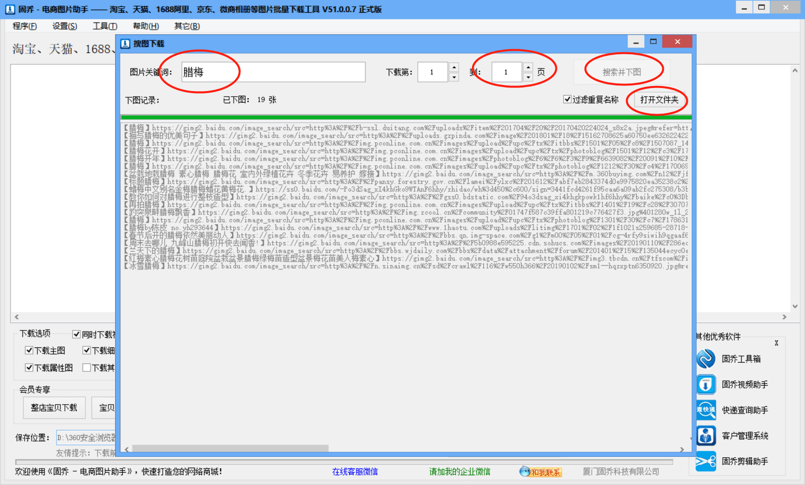805x485 pixels.
Task: Open 快递查询助手 icon
Action: [x=706, y=410]
